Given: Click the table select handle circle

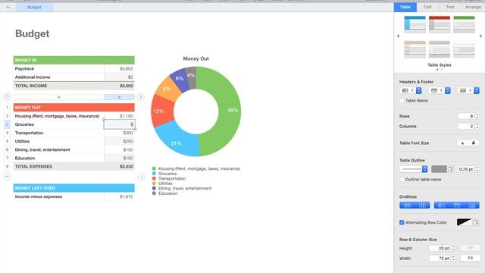Looking at the screenshot, I should (x=7, y=97).
